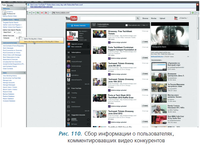Choose Gather floridayalta's Videos menu entry

[x=42, y=39]
